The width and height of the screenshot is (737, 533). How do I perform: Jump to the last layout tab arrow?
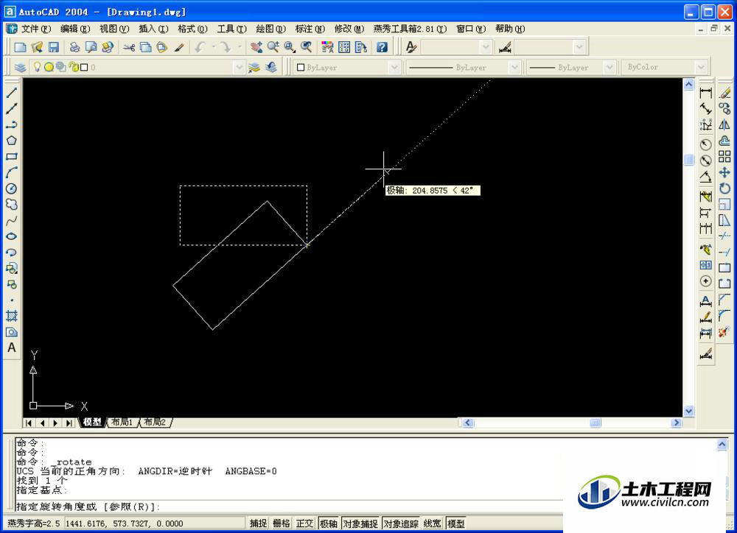tap(69, 423)
